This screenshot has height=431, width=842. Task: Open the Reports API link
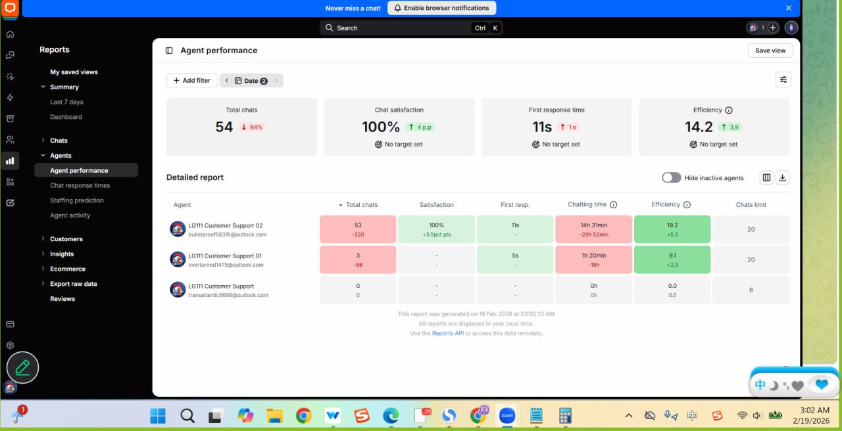(448, 333)
